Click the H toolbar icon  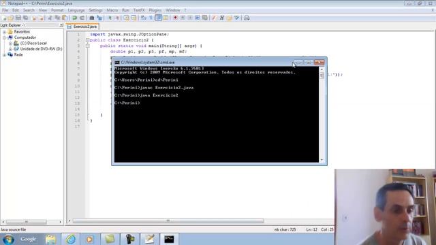click(x=221, y=18)
